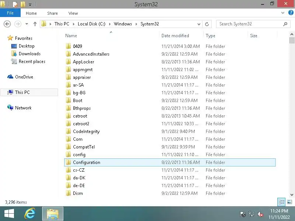This screenshot has width=295, height=221.
Task: Select the CodeIntegrity folder
Action: point(86,131)
